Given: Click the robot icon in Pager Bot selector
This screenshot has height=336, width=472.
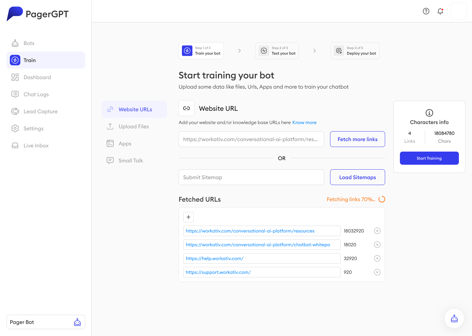Looking at the screenshot, I should [77, 322].
